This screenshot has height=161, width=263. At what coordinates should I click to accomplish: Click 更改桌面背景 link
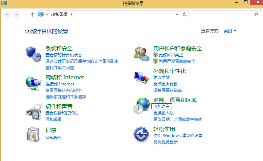click(x=166, y=84)
